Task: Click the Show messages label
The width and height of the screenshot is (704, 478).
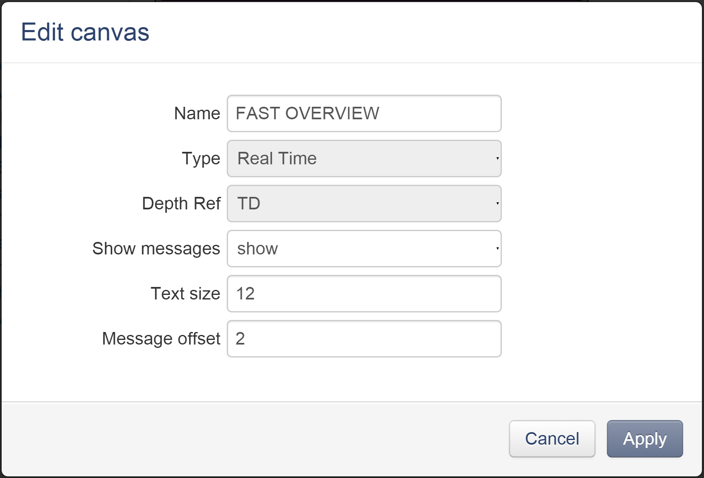Action: 156,249
